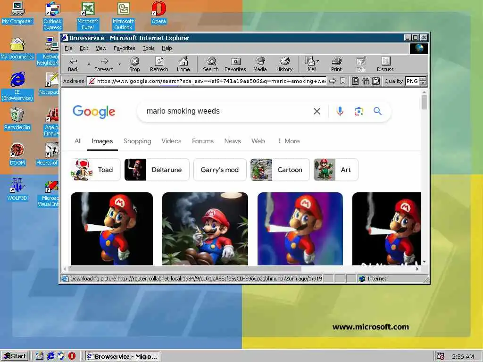Click the Forward toolbar button

click(x=104, y=64)
